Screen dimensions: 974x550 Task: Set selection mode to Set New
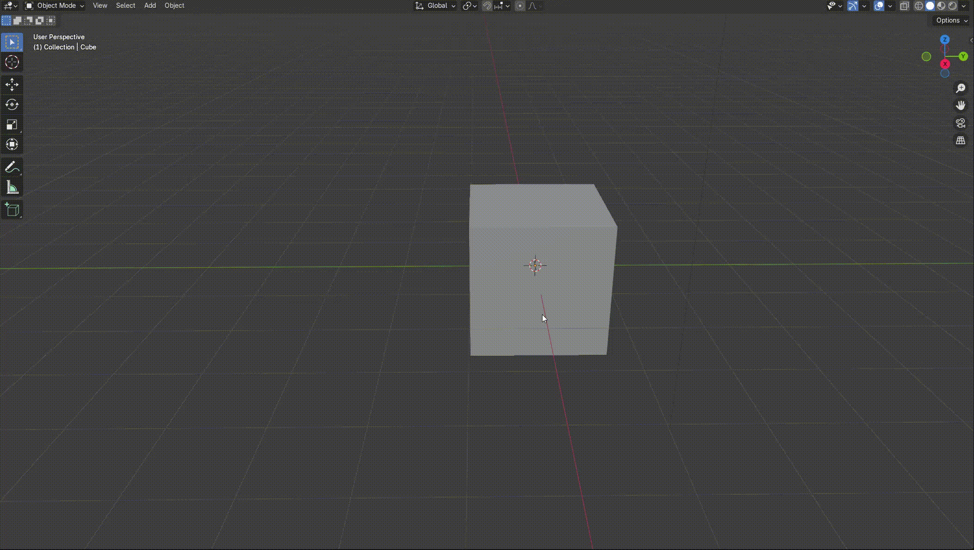click(x=6, y=20)
